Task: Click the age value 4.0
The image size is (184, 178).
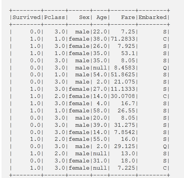Action: (x=102, y=103)
